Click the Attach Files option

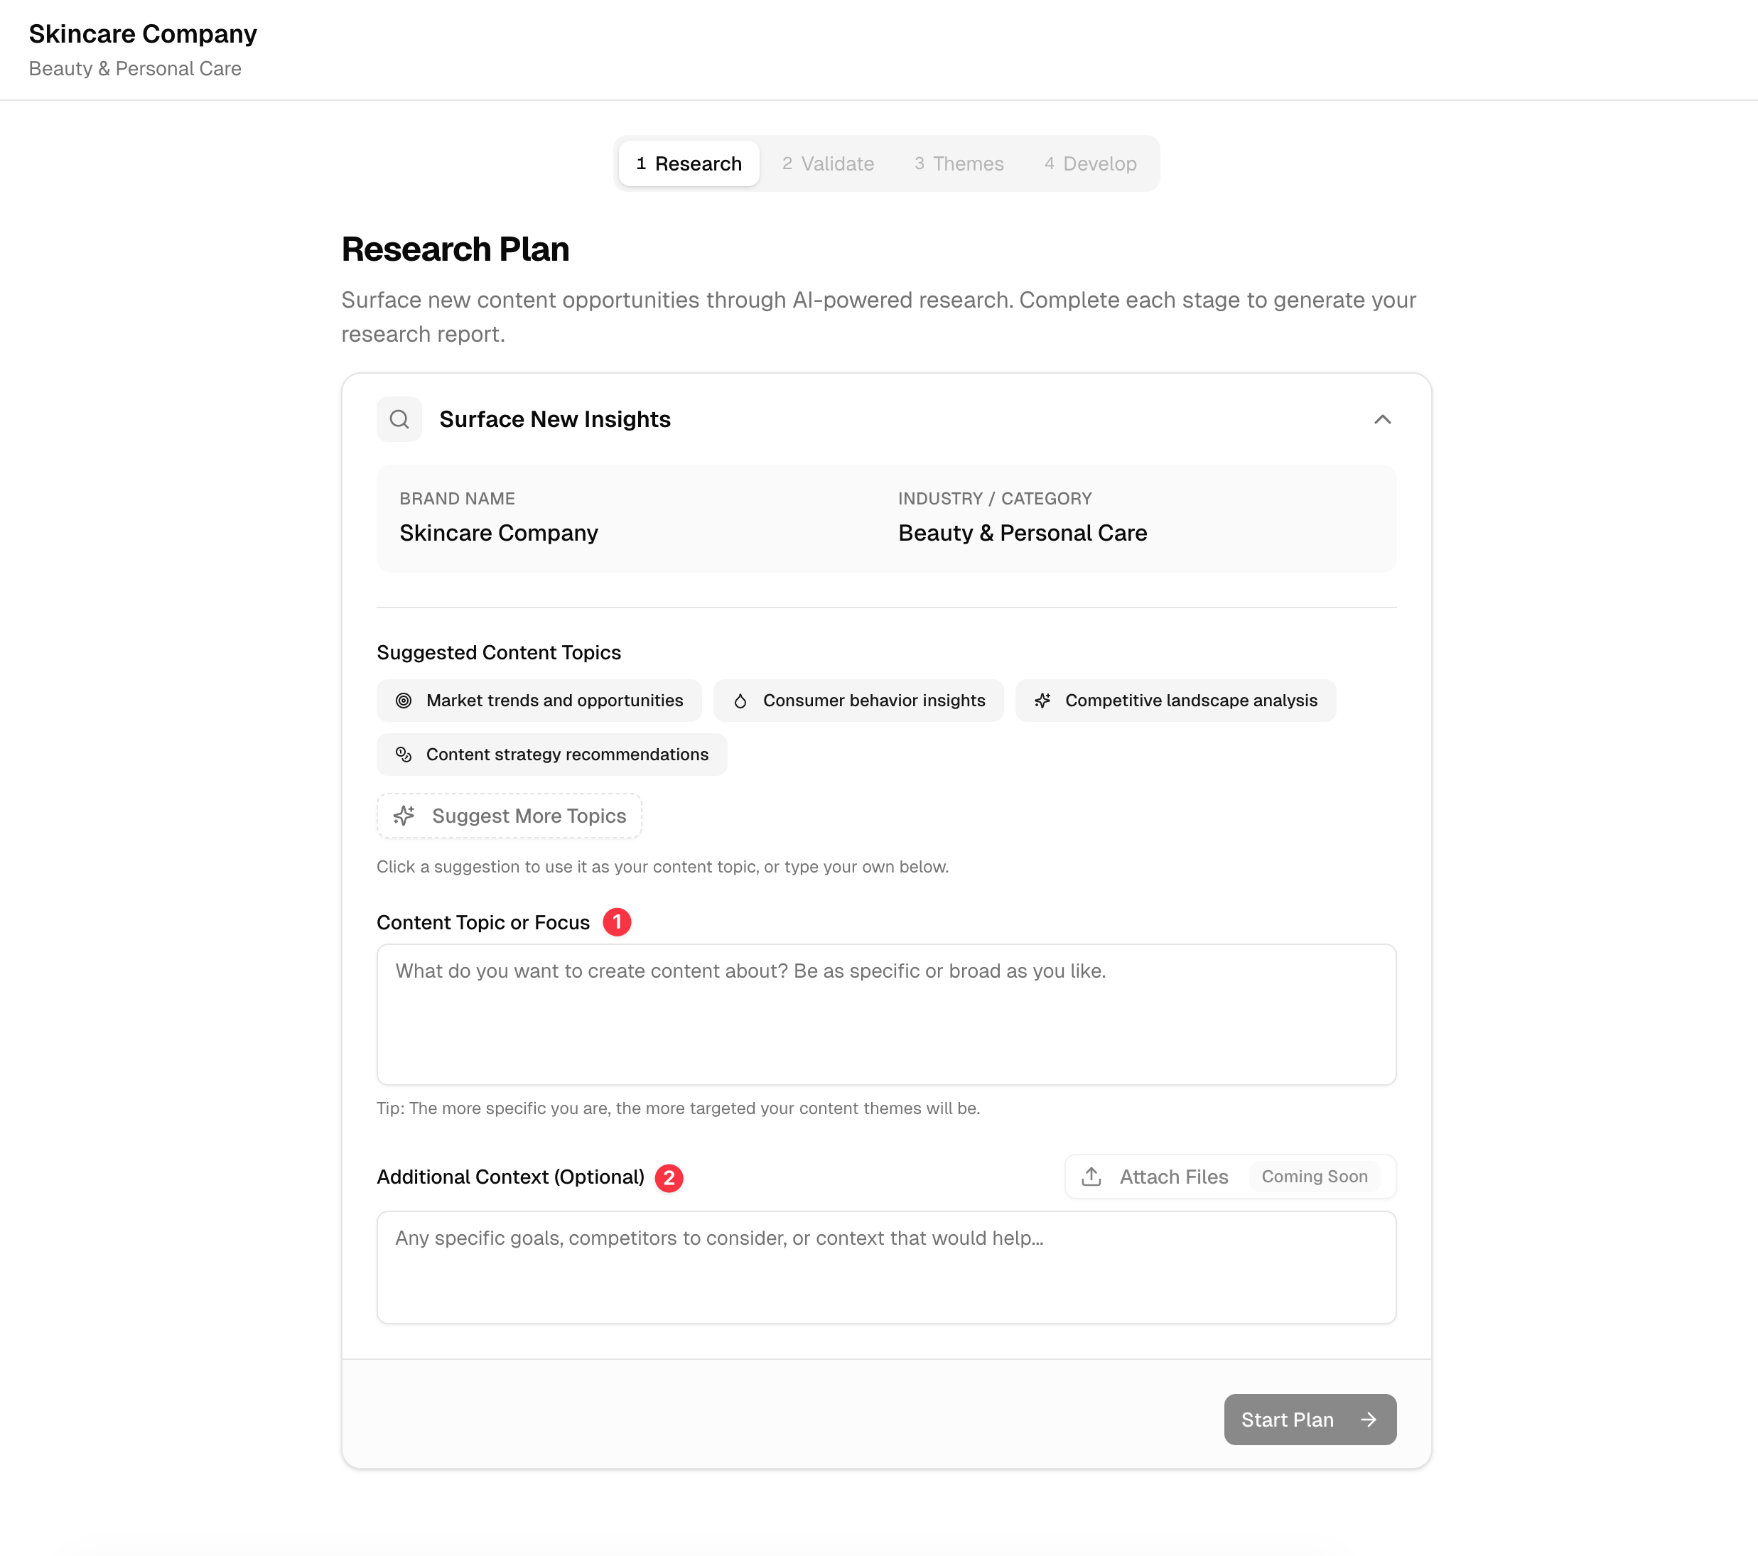click(x=1172, y=1176)
